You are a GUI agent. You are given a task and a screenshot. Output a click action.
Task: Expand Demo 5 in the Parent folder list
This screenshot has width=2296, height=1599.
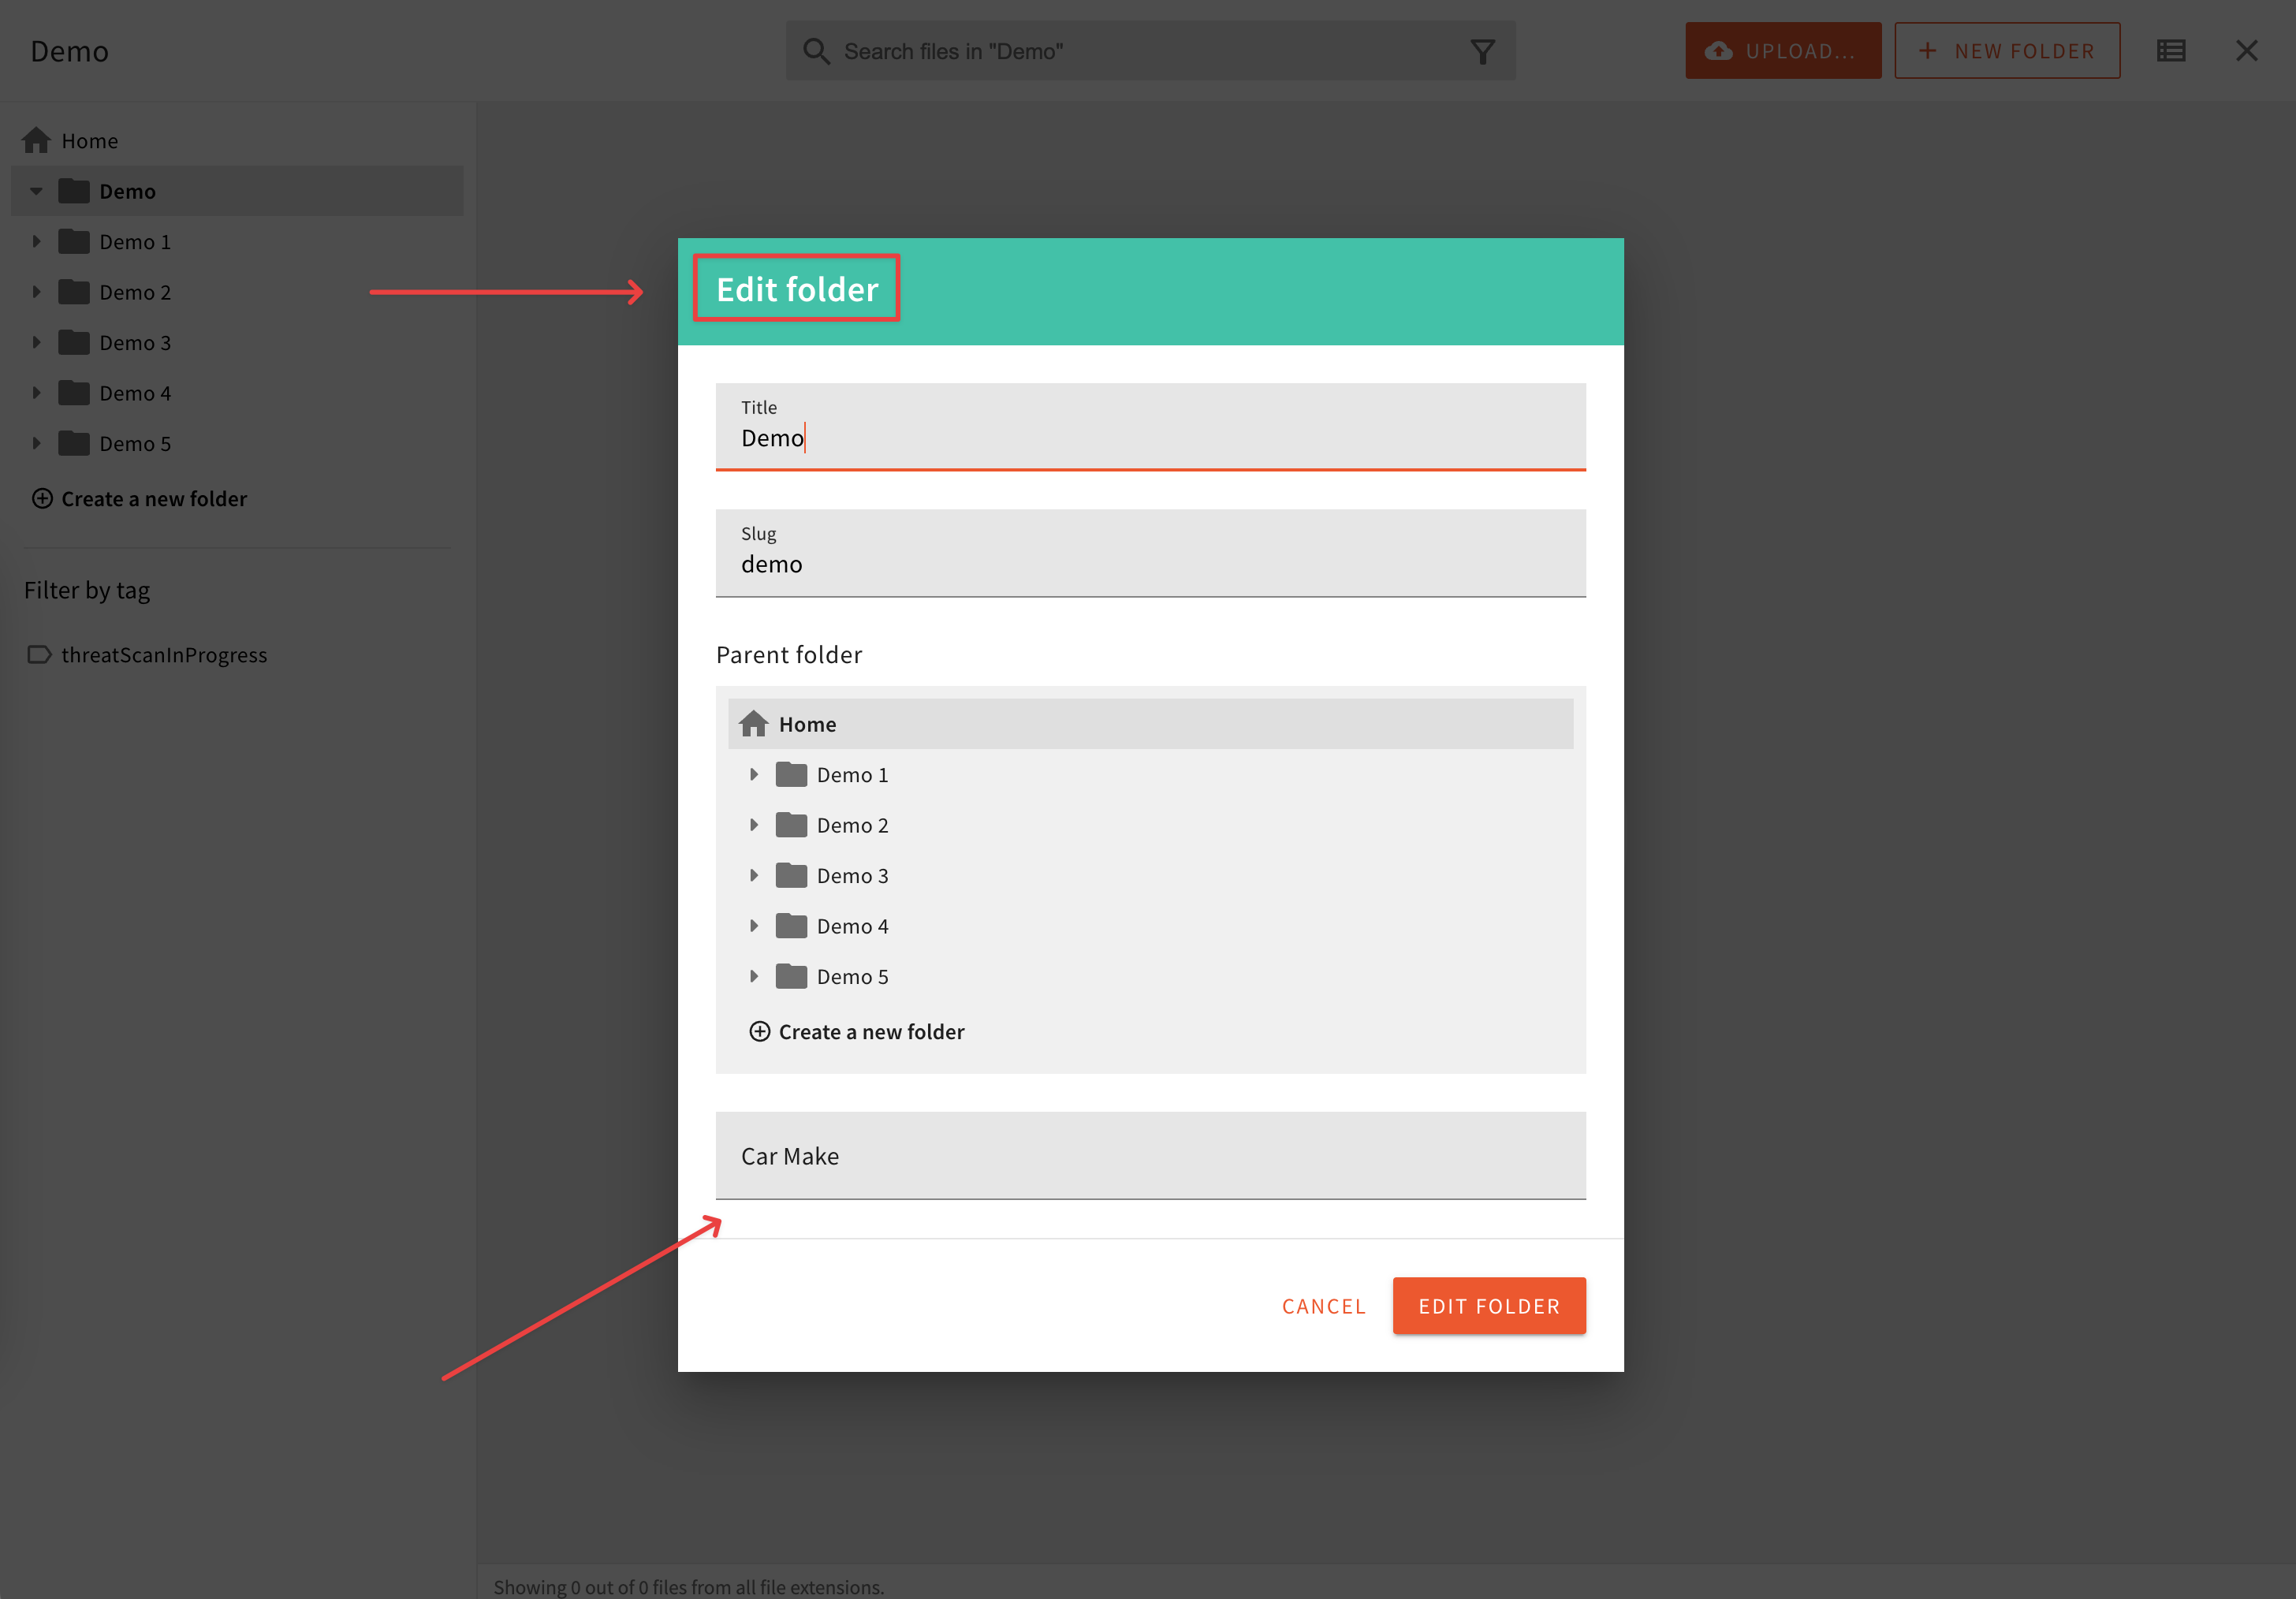pos(754,976)
